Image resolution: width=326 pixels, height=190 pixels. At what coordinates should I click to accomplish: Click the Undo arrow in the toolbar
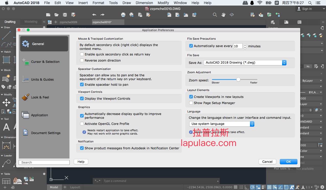tap(94, 15)
